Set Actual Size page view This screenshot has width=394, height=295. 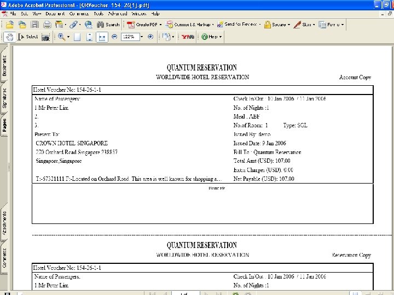click(77, 37)
